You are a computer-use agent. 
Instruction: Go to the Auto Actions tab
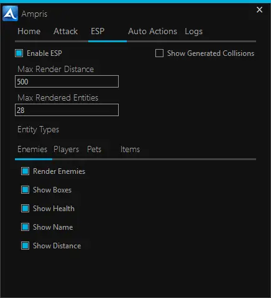[x=152, y=32]
